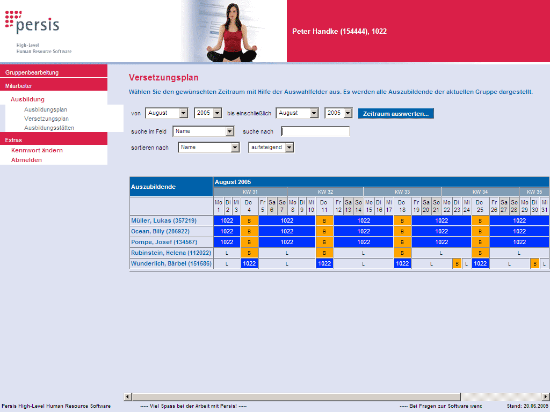
Task: Click the horizontal scrollbar's left arrow
Action: [x=127, y=396]
